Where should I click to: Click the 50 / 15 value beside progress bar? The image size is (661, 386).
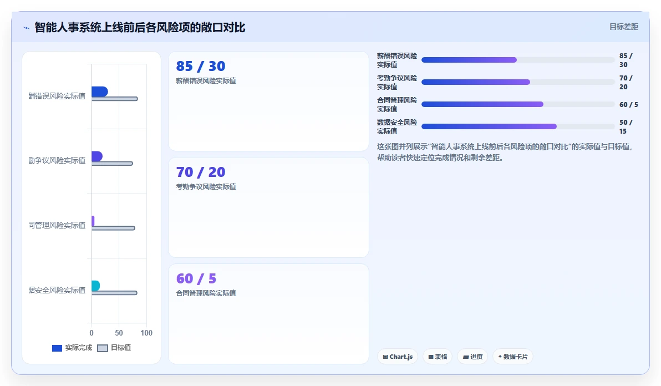pos(626,126)
